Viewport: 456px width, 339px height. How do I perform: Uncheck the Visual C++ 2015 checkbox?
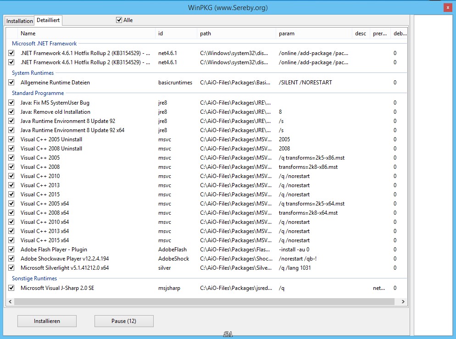pos(11,195)
